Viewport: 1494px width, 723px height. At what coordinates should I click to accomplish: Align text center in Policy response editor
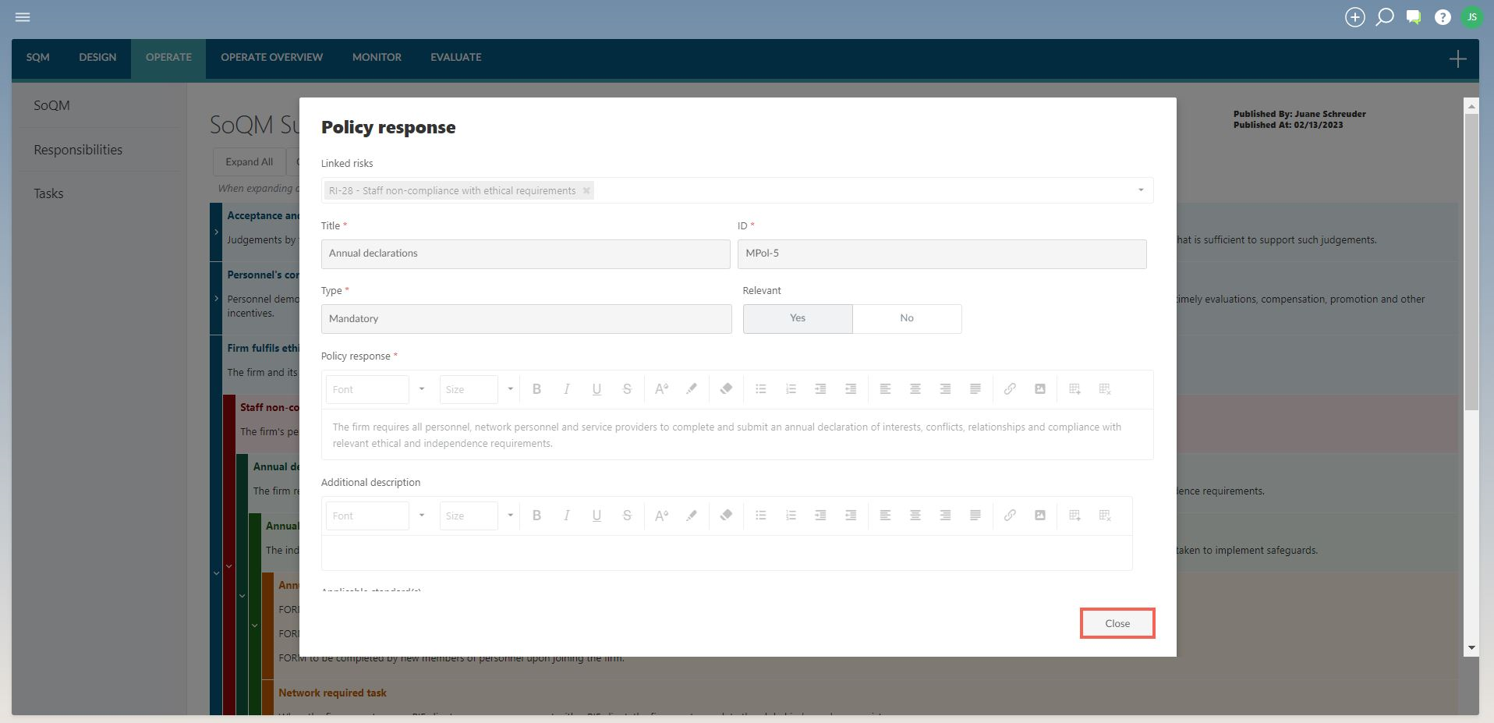click(915, 389)
